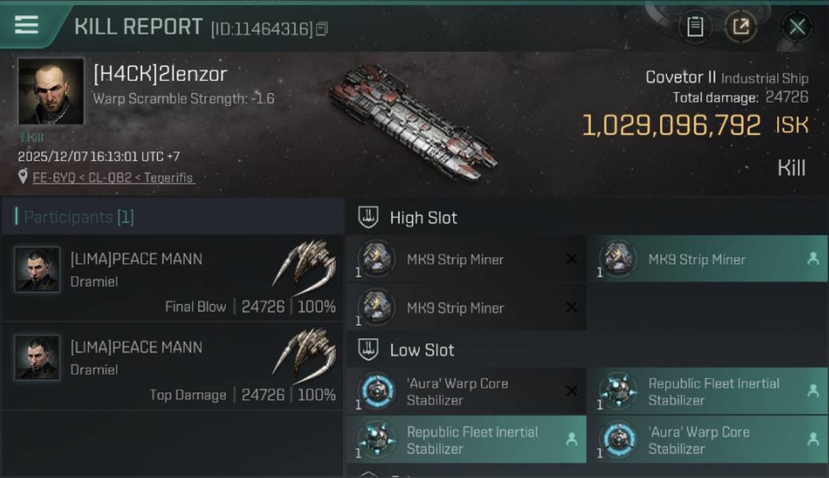Click the Covetor II ship image
Image resolution: width=829 pixels, height=478 pixels.
[x=413, y=122]
